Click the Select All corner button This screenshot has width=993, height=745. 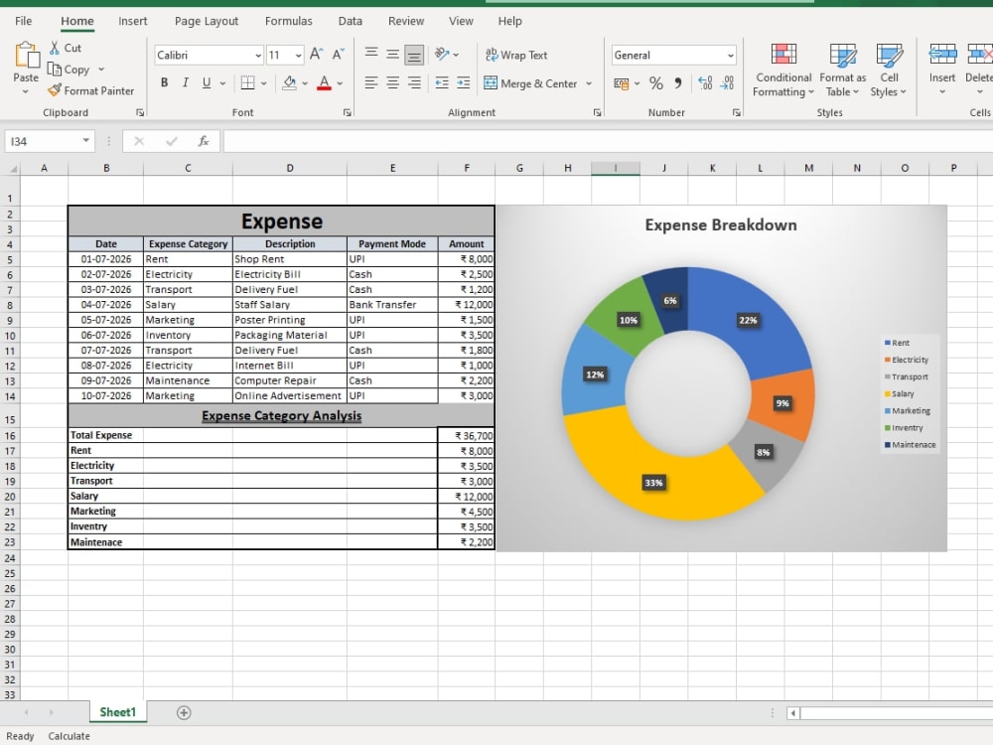click(x=11, y=168)
